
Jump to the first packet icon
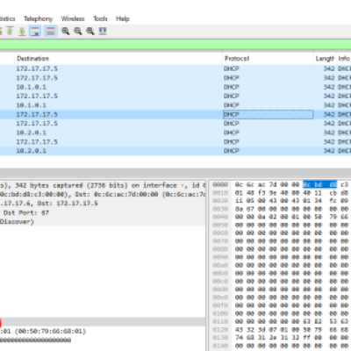[x=10, y=31]
